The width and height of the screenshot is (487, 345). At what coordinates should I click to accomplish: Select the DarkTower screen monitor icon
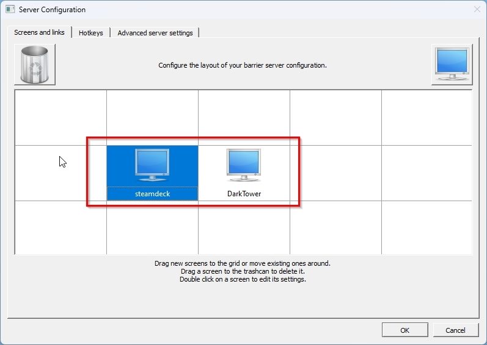coord(244,165)
